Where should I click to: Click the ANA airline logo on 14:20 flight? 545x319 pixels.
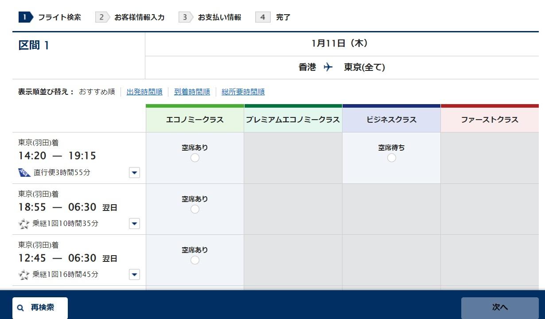[24, 172]
